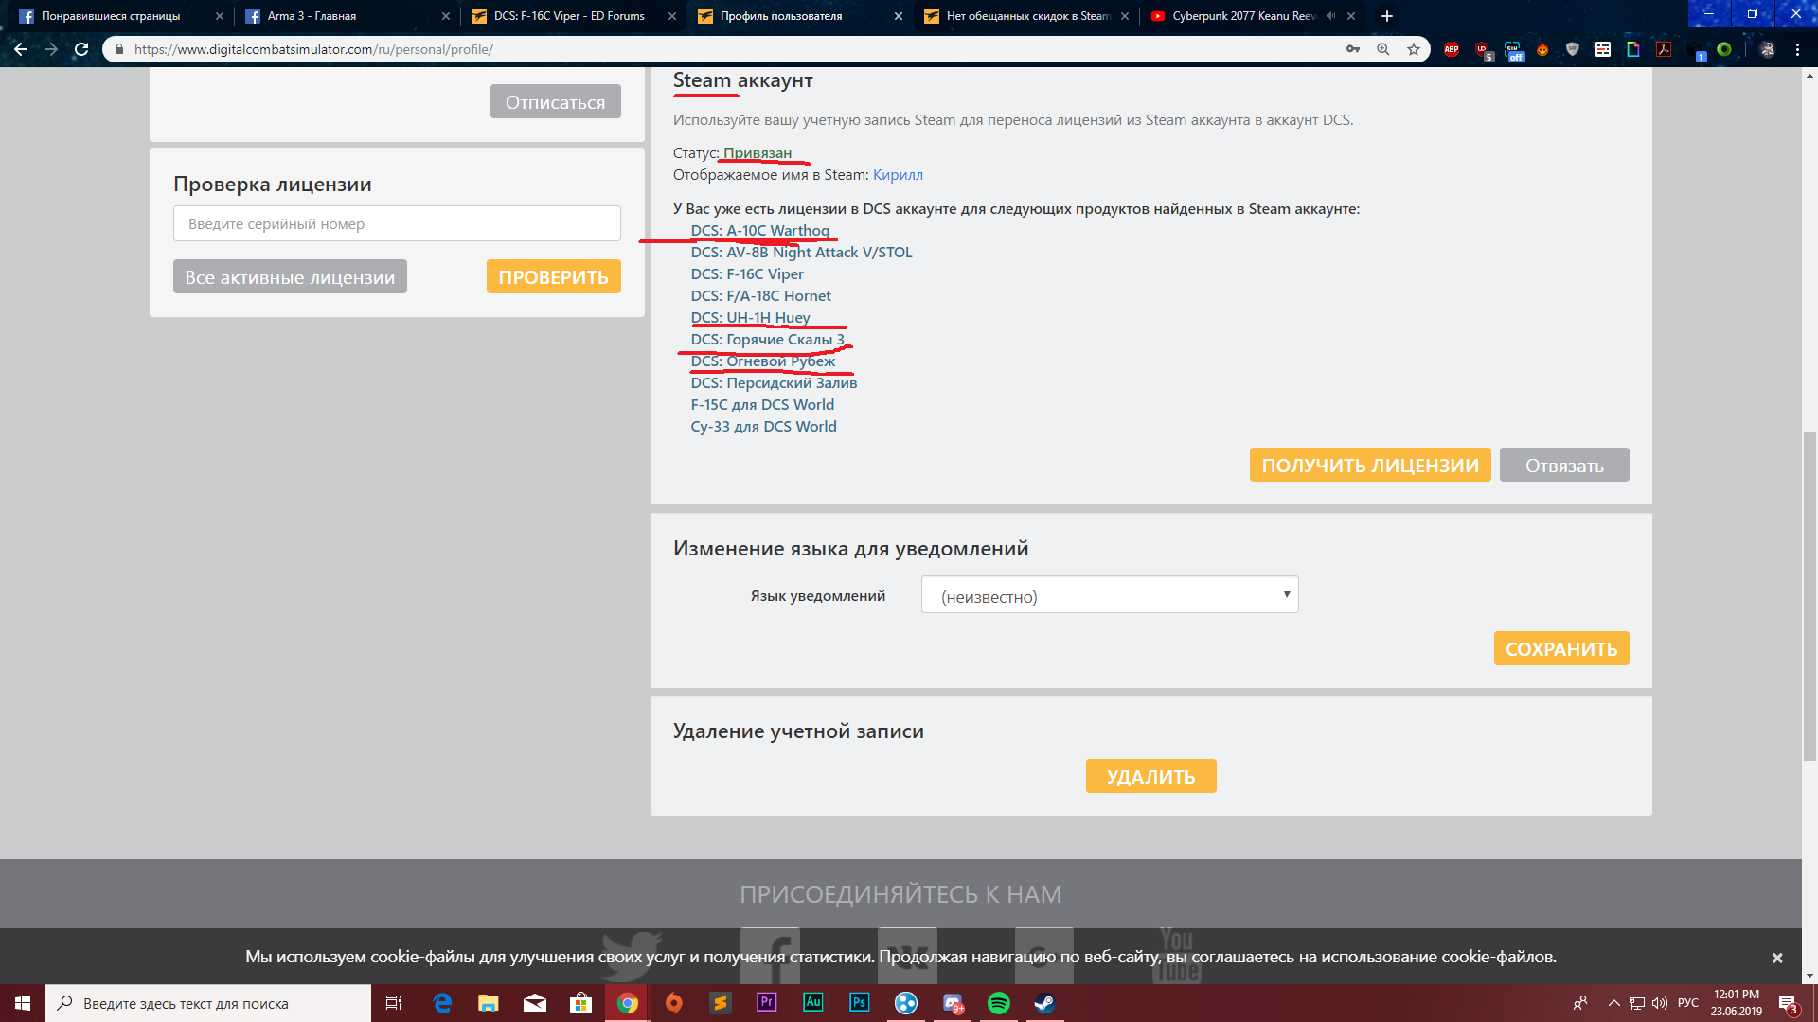Open the Су-33 для DCS World link
The image size is (1818, 1022).
pos(764,427)
